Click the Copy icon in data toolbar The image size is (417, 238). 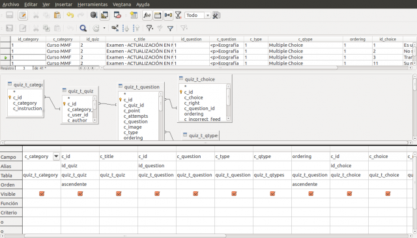click(x=46, y=28)
